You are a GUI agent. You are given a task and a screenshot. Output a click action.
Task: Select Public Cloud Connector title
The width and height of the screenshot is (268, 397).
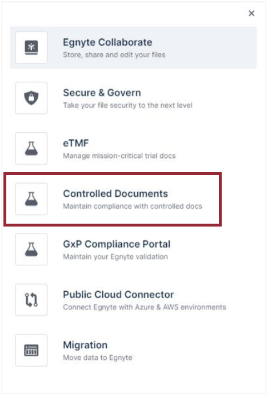[118, 295]
